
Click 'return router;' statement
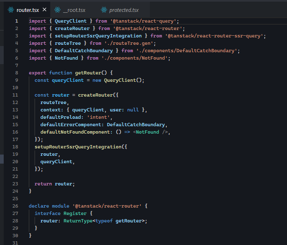click(54, 184)
